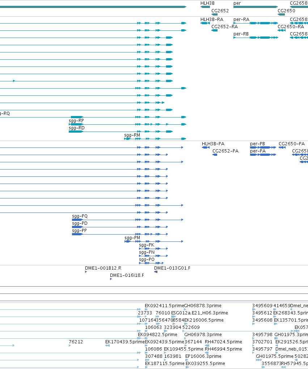Select the per-PA protein label

tap(258, 151)
